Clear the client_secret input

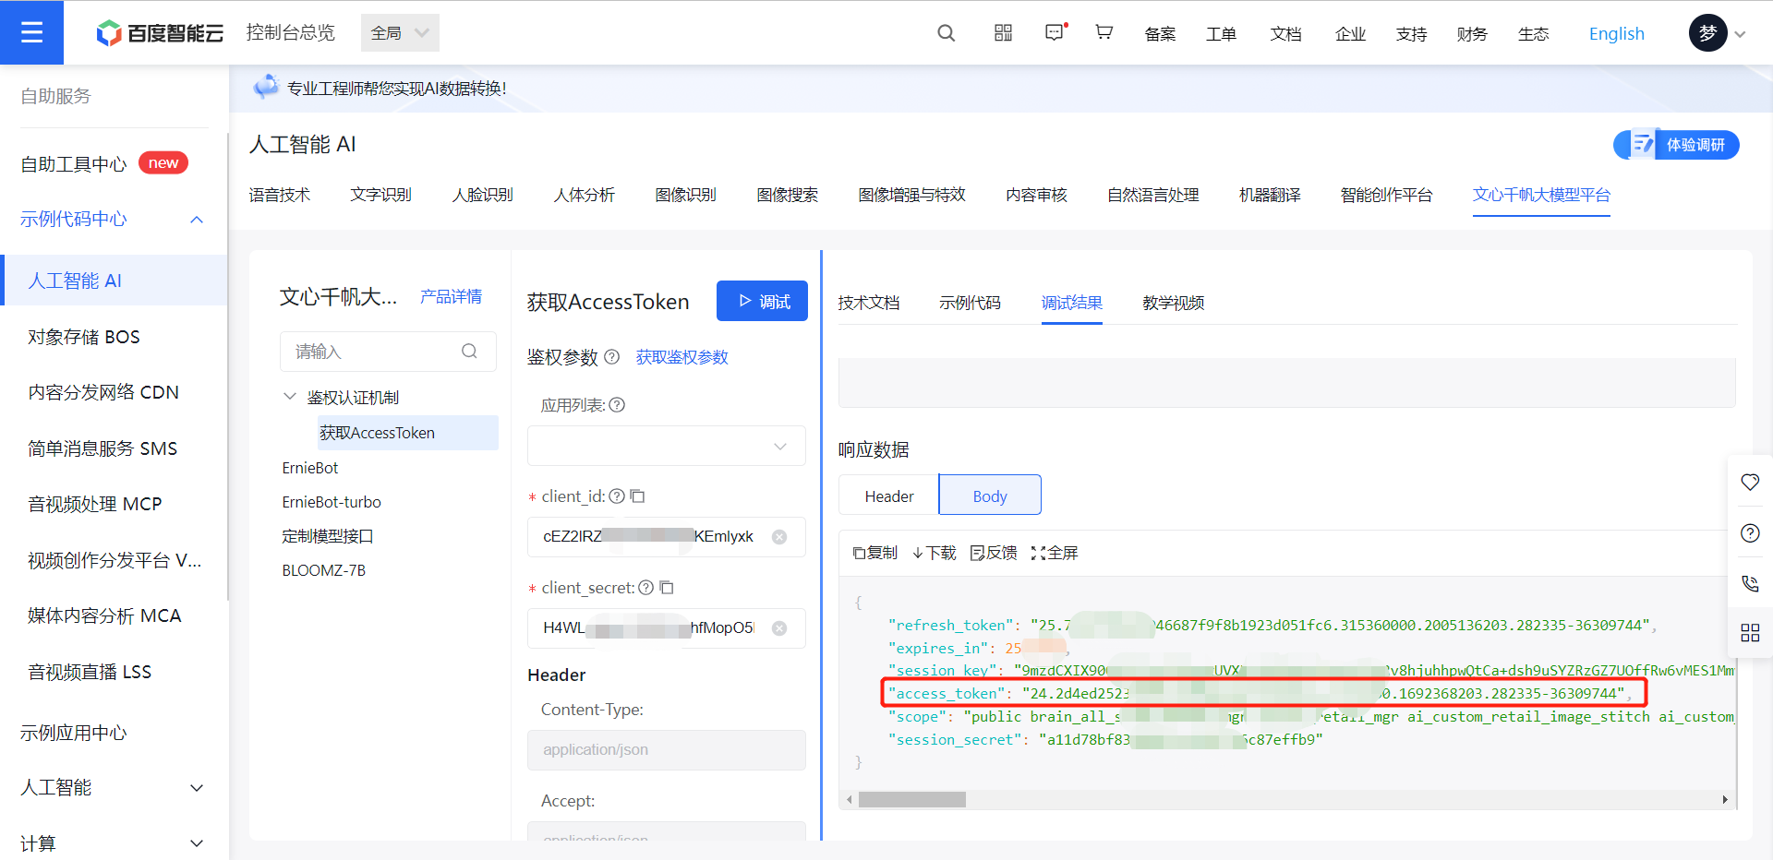(779, 628)
